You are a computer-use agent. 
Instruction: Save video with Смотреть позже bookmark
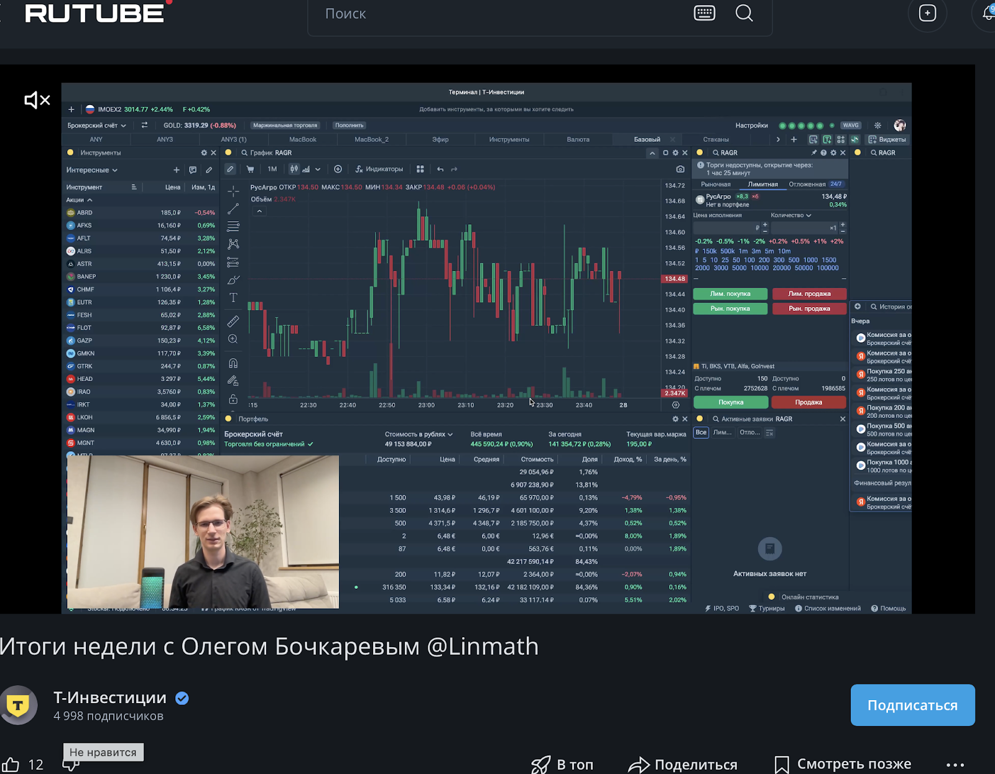(x=843, y=763)
